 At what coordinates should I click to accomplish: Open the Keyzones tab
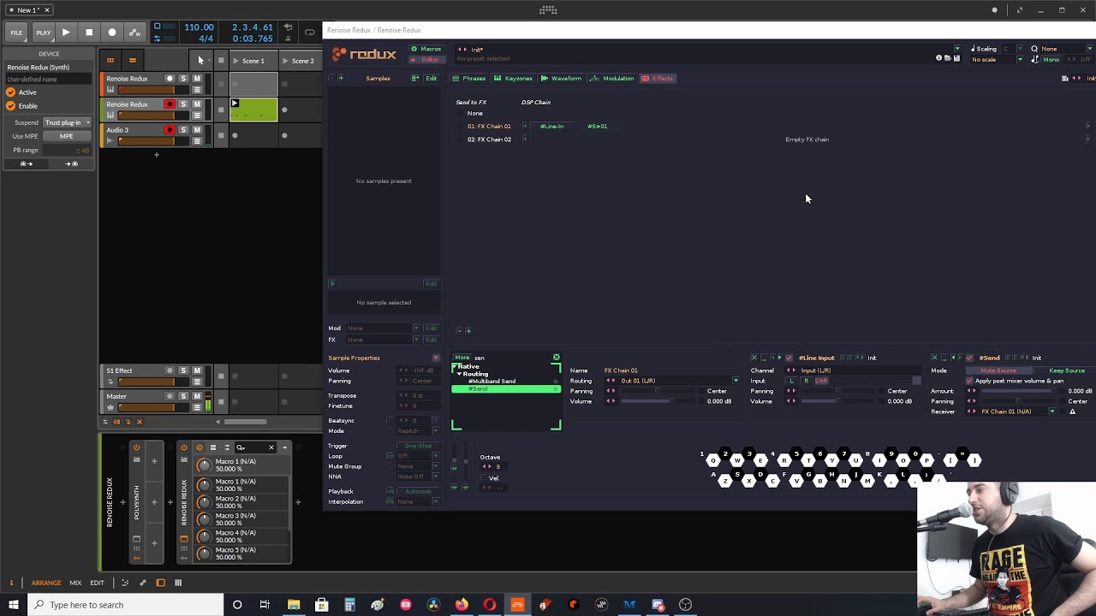click(x=514, y=79)
